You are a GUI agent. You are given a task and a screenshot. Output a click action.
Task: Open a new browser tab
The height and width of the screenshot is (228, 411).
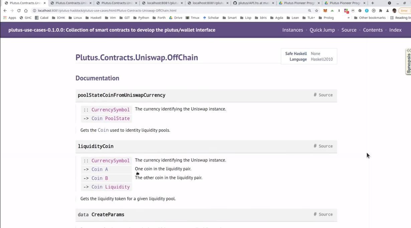tap(373, 3)
